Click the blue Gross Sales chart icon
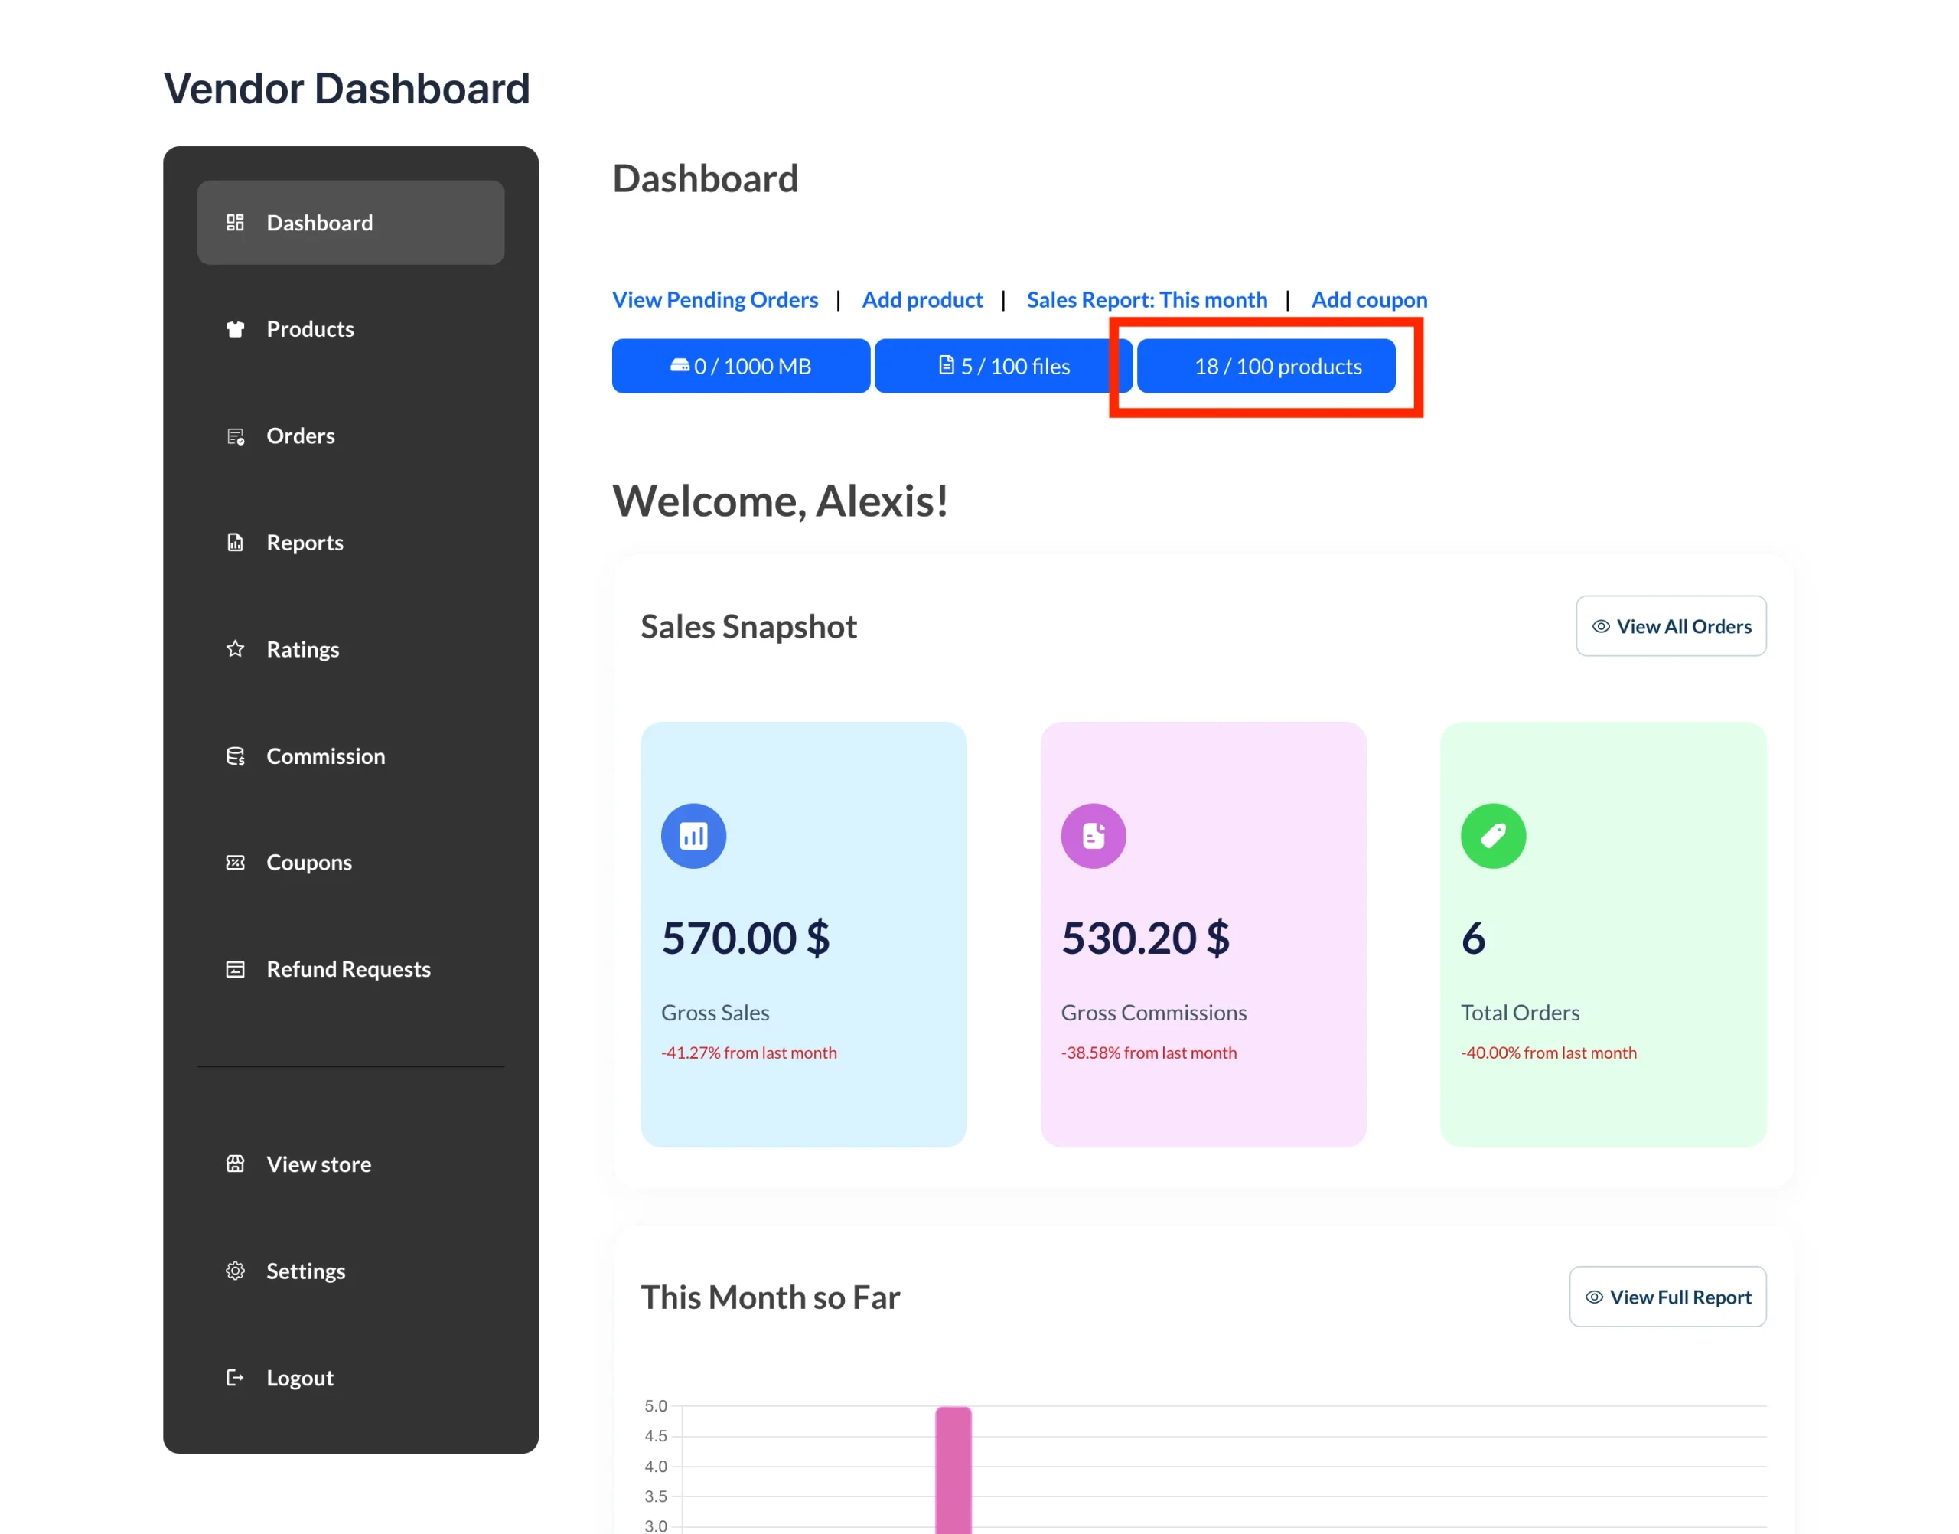This screenshot has width=1959, height=1534. click(x=693, y=836)
